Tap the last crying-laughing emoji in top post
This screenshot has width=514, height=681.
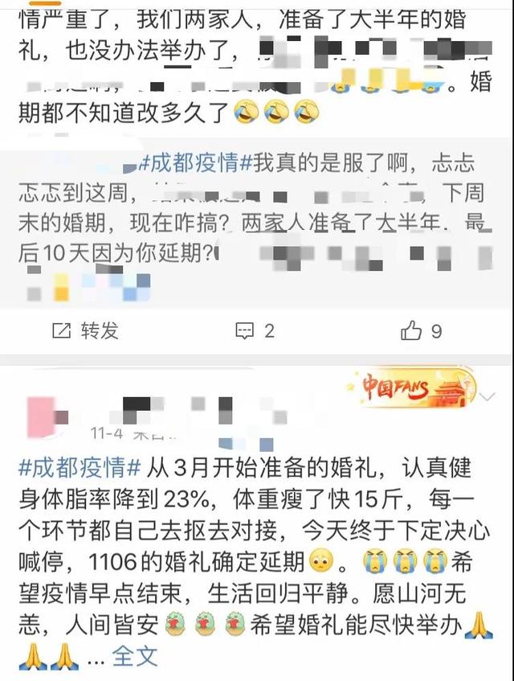point(307,113)
